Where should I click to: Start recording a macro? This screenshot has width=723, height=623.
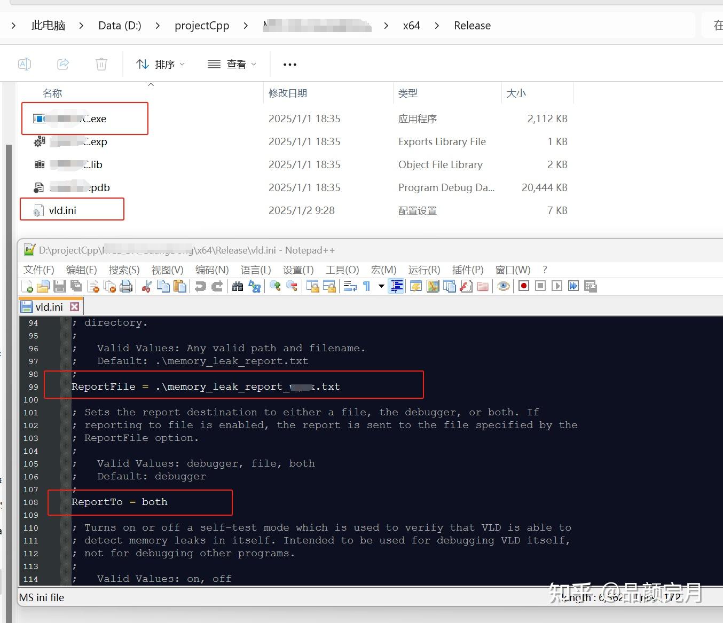(x=523, y=286)
